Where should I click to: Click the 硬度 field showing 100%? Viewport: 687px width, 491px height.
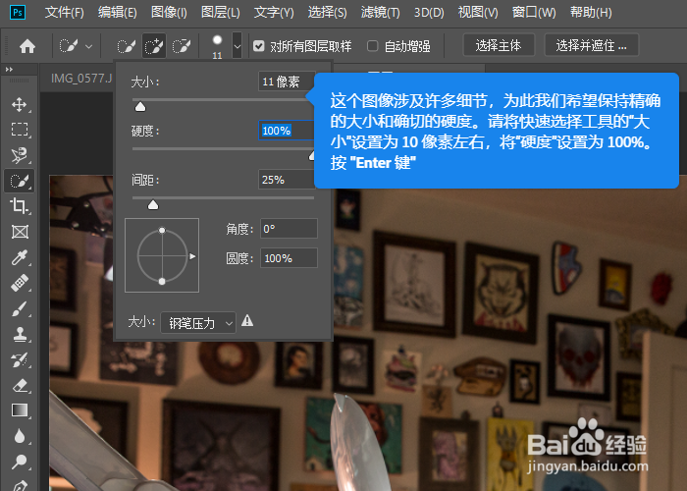287,131
